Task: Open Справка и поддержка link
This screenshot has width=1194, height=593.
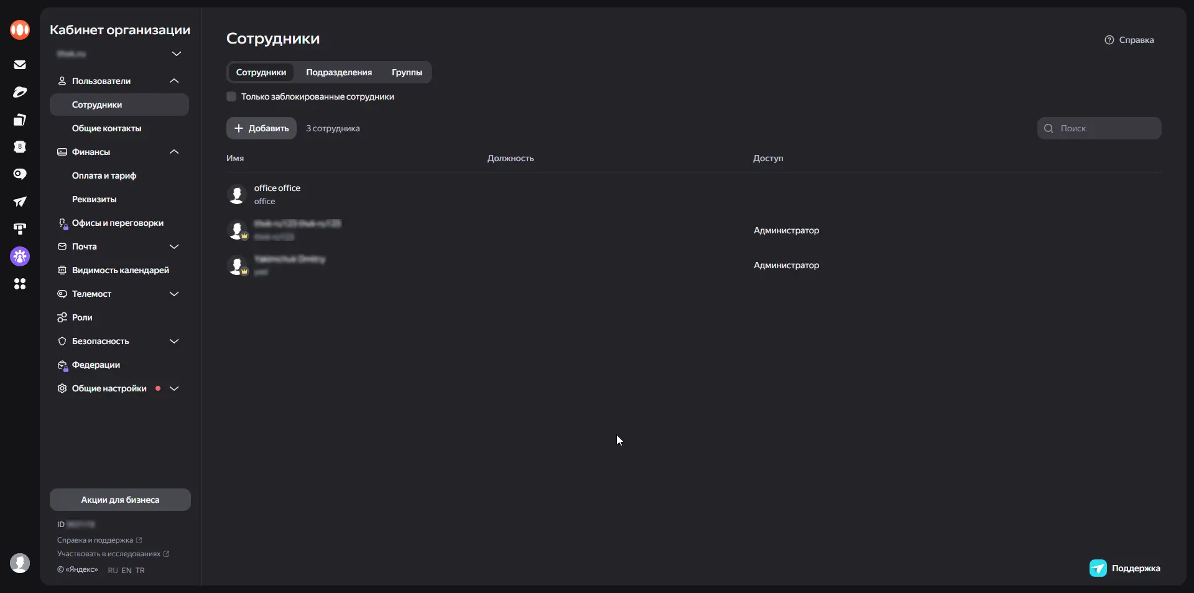Action: coord(99,540)
